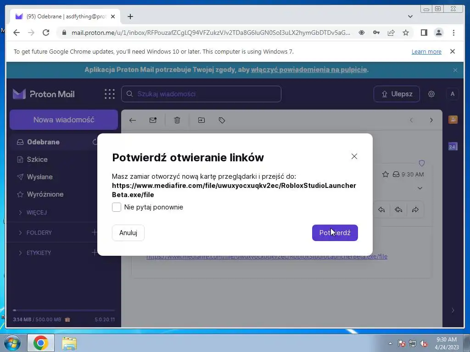This screenshot has width=470, height=352.
Task: Bookmark this tab star icon
Action: pos(406,33)
